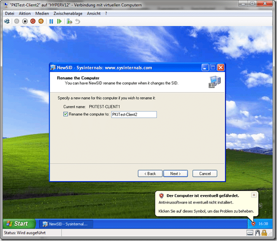277x241 pixels.
Task: Shut down the VM using the red icon
Action: coord(33,21)
